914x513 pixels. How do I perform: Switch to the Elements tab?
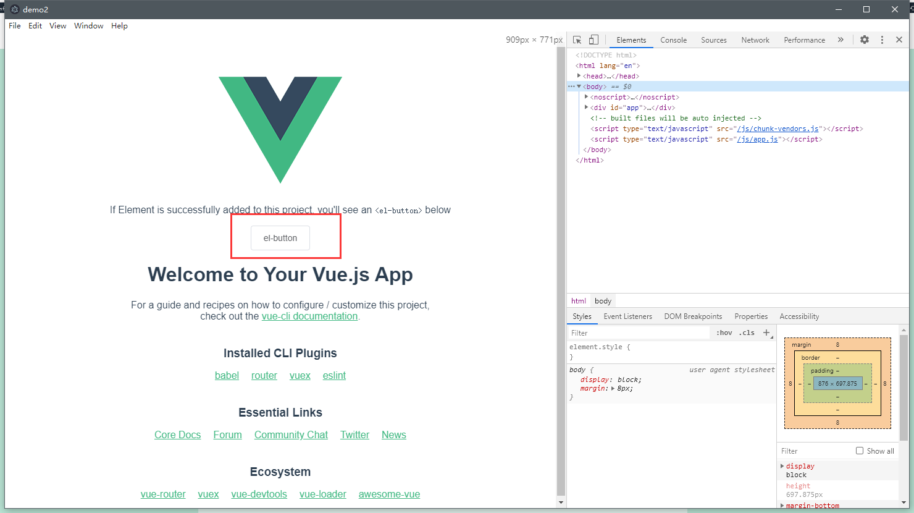pos(631,40)
